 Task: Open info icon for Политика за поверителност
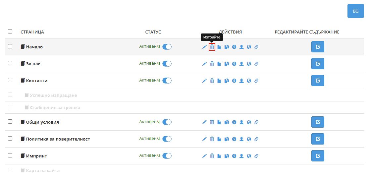(234, 139)
